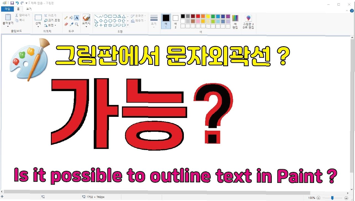Image resolution: width=355 pixels, height=201 pixels.
Task: Click Cut (잘라내기) in the clipboard group
Action: click(23, 15)
